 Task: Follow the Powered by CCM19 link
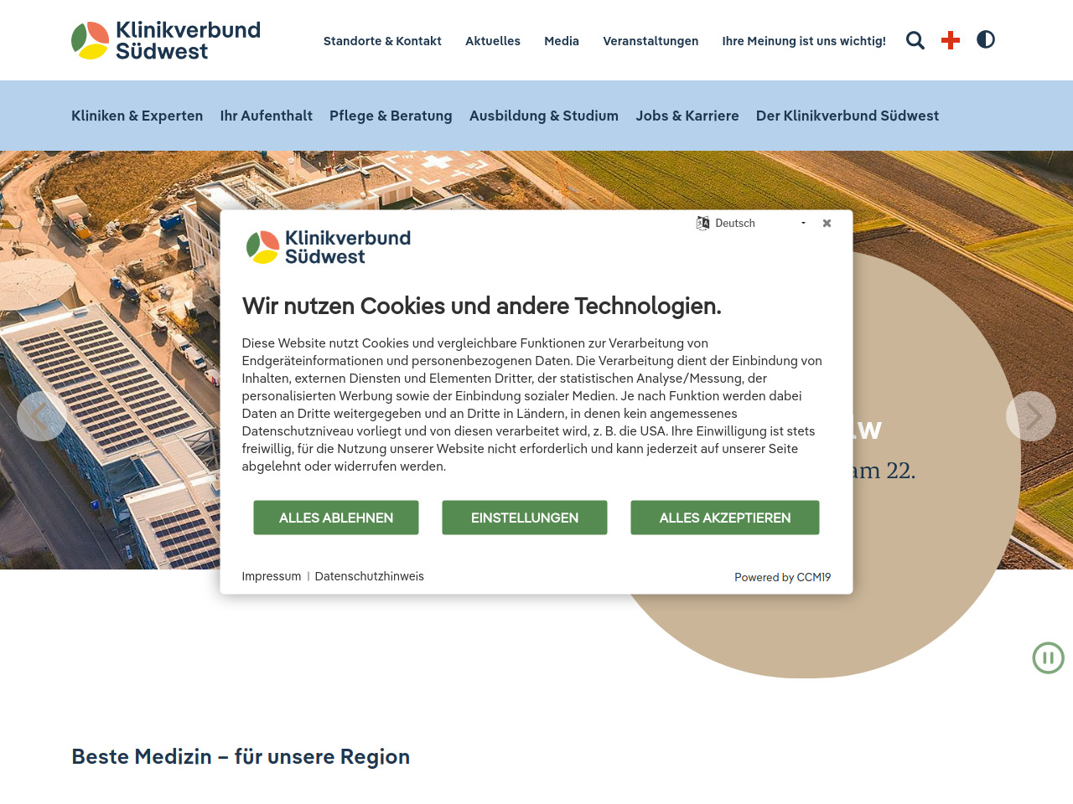pyautogui.click(x=782, y=577)
